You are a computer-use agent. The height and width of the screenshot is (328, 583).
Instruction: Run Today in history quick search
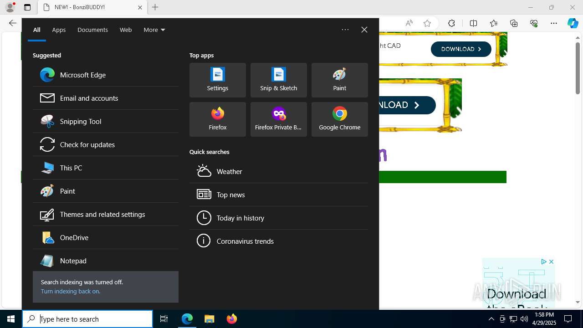pos(279,218)
